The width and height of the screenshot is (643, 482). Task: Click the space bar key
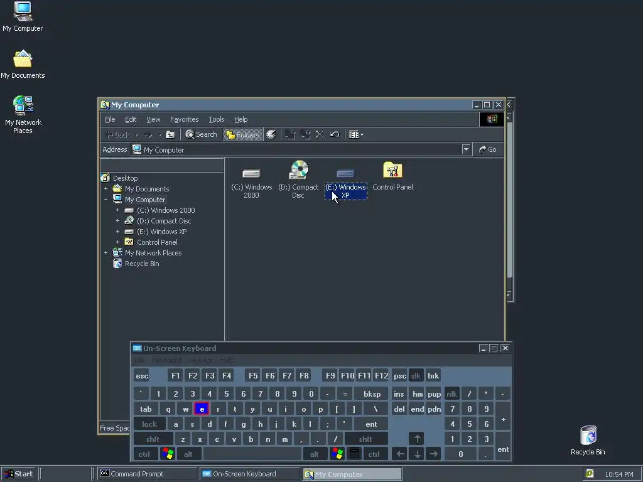coord(252,454)
